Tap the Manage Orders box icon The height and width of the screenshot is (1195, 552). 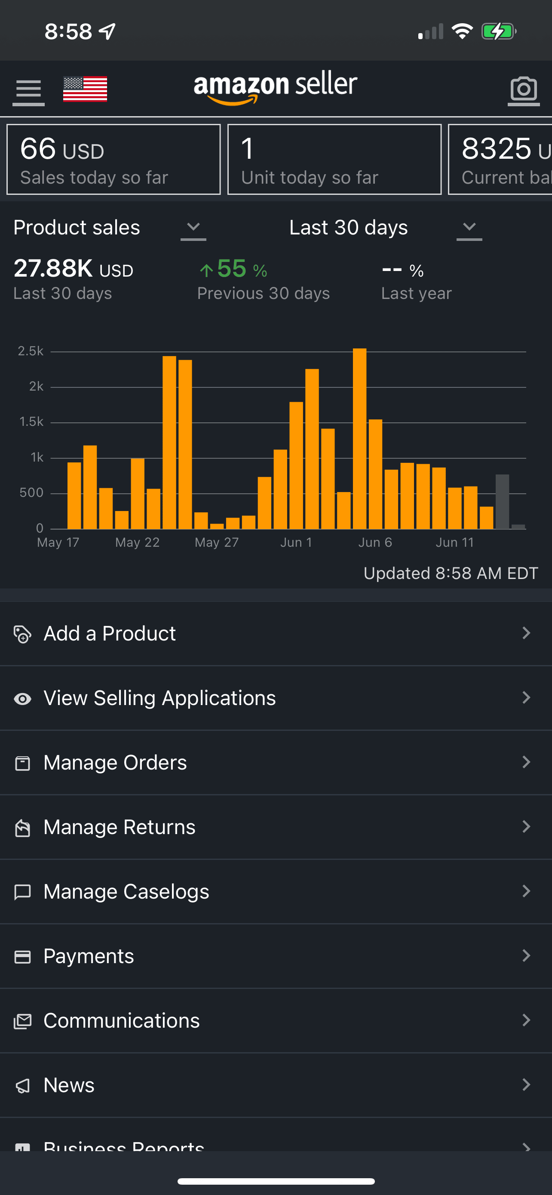(22, 763)
